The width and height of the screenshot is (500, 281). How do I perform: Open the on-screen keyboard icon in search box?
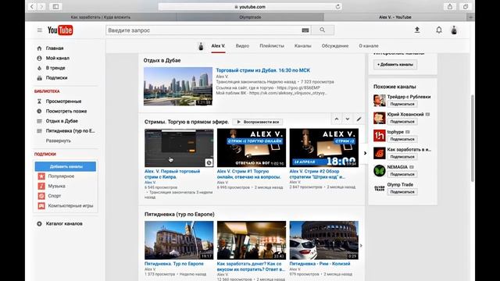(305, 30)
